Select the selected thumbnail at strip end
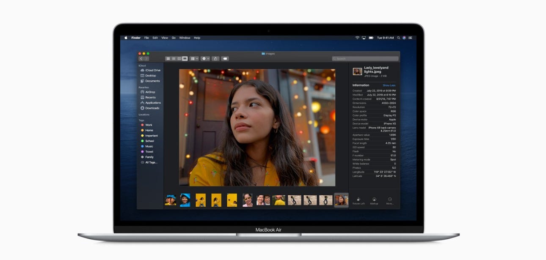Viewport: 546px width, 260px height. click(341, 200)
